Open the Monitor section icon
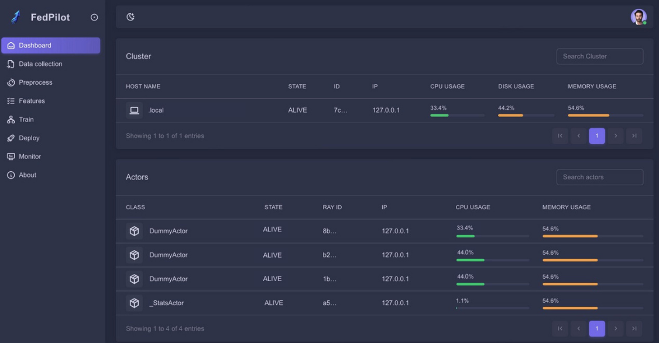 (10, 156)
